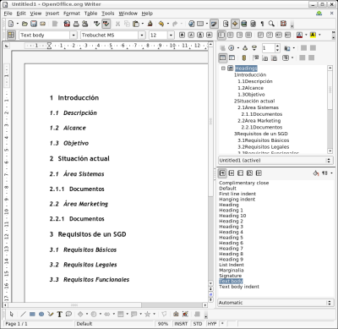
Task: Click the Zoom magnifier icon
Action: click(x=271, y=24)
